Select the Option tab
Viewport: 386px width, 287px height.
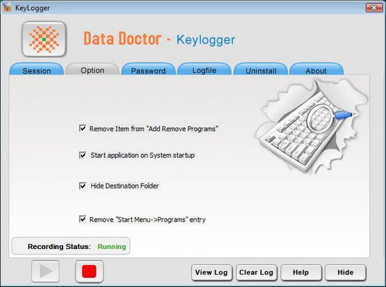[x=93, y=69]
